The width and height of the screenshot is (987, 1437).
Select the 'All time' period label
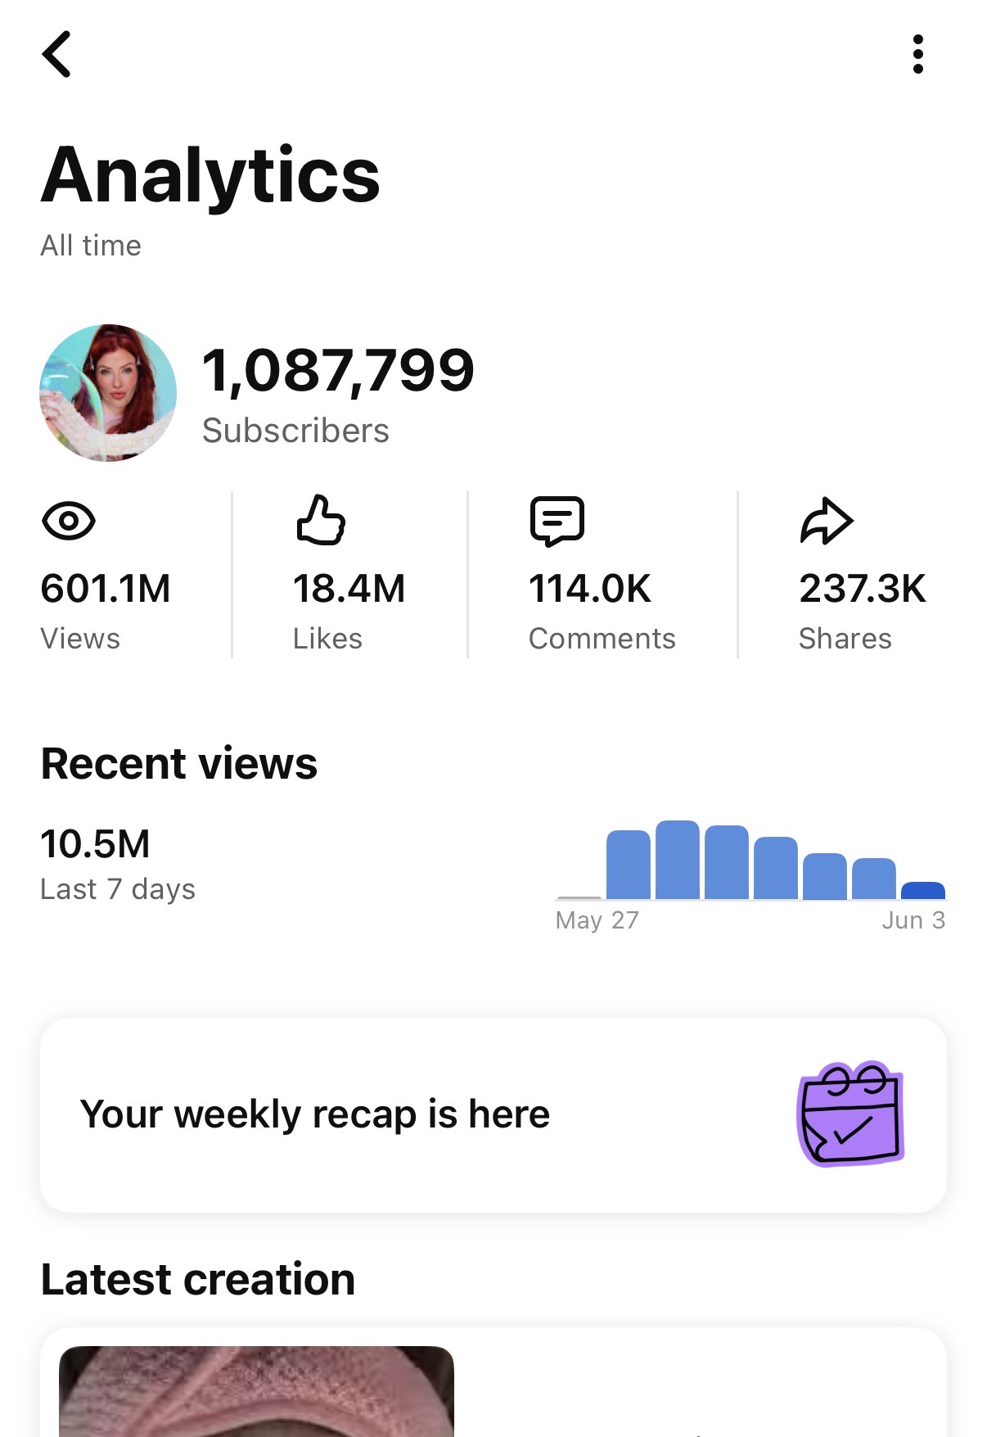91,246
